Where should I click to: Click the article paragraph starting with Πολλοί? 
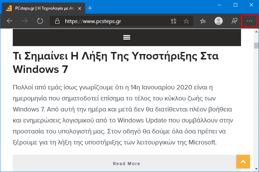pos(123,115)
